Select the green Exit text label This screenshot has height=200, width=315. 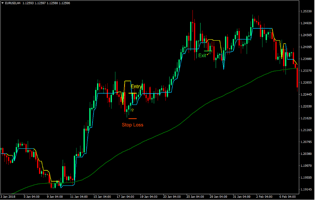click(x=202, y=55)
